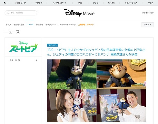
Task: Click the photo of man holding Clawhauser plush
Action: [121, 106]
